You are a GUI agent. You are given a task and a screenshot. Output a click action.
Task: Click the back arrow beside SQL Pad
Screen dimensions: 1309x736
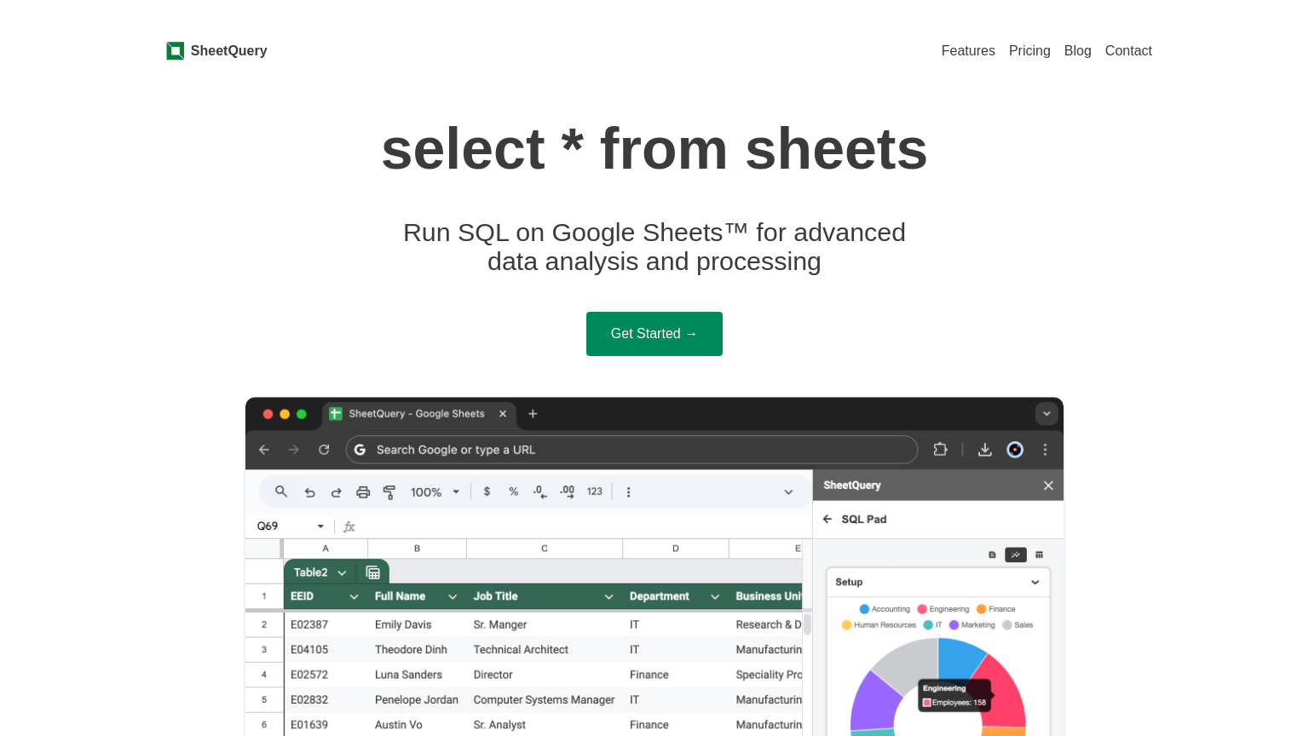[x=827, y=519]
